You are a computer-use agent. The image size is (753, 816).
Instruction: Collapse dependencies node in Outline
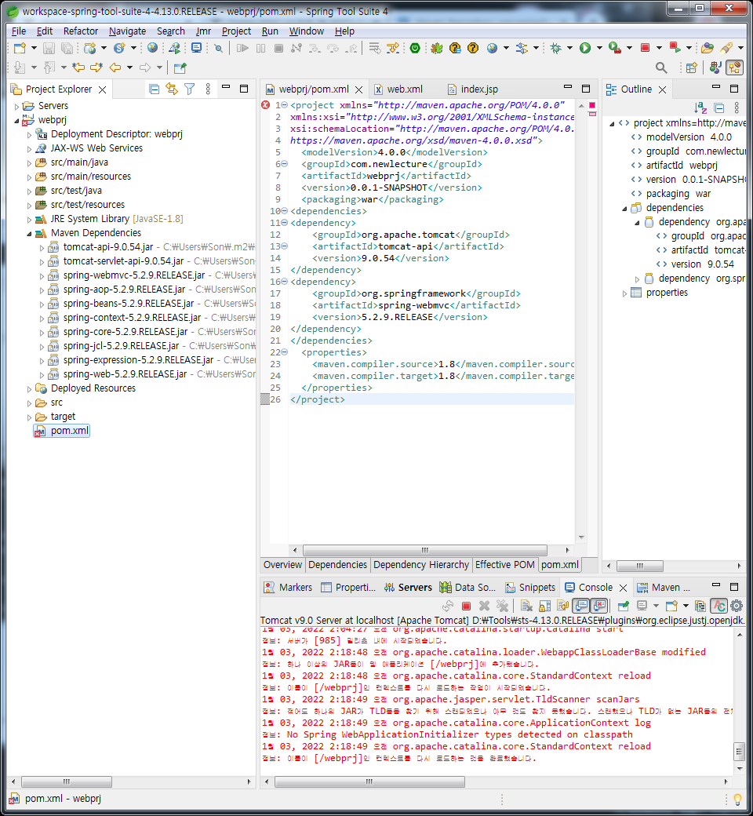pyautogui.click(x=624, y=208)
